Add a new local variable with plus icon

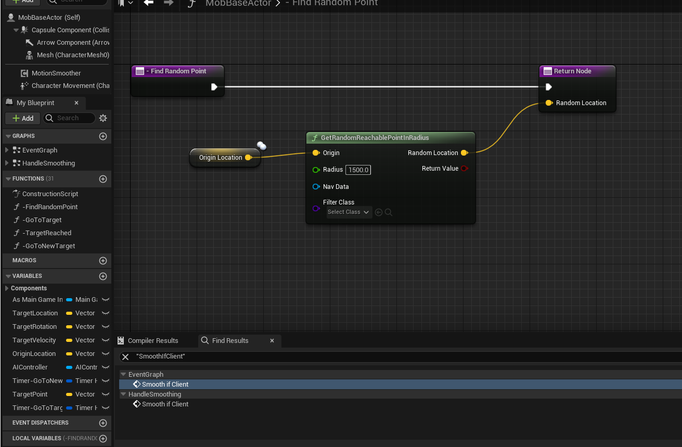[103, 438]
